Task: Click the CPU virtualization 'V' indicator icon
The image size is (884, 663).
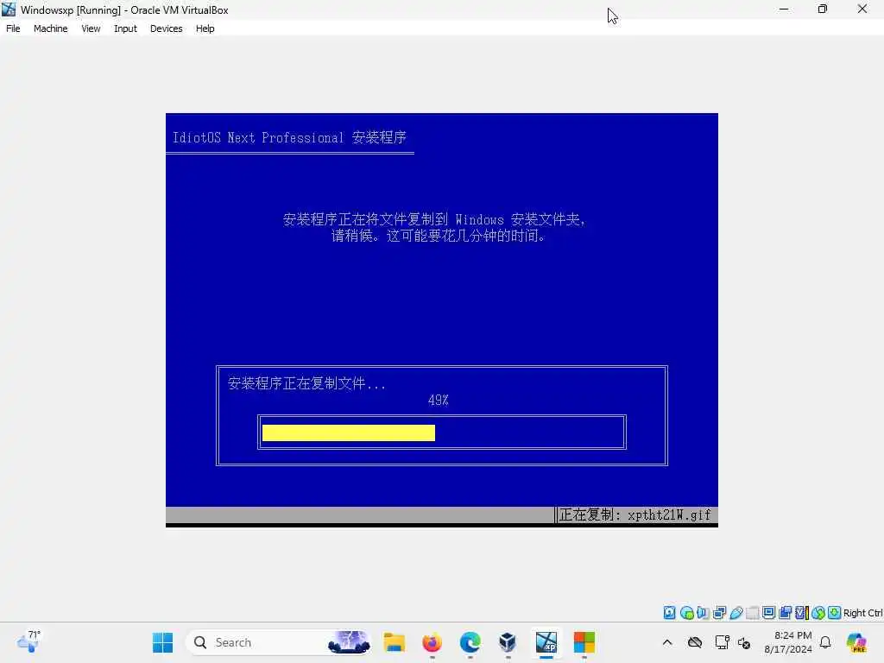Action: tap(802, 613)
